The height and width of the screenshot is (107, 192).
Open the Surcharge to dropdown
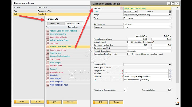(170, 24)
